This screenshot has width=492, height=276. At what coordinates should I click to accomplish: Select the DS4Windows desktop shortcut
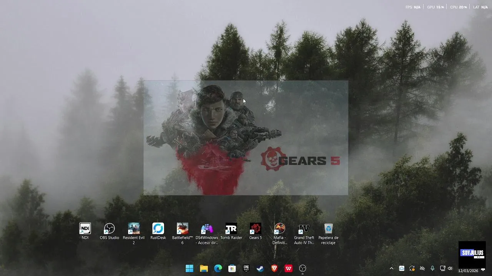pyautogui.click(x=207, y=233)
